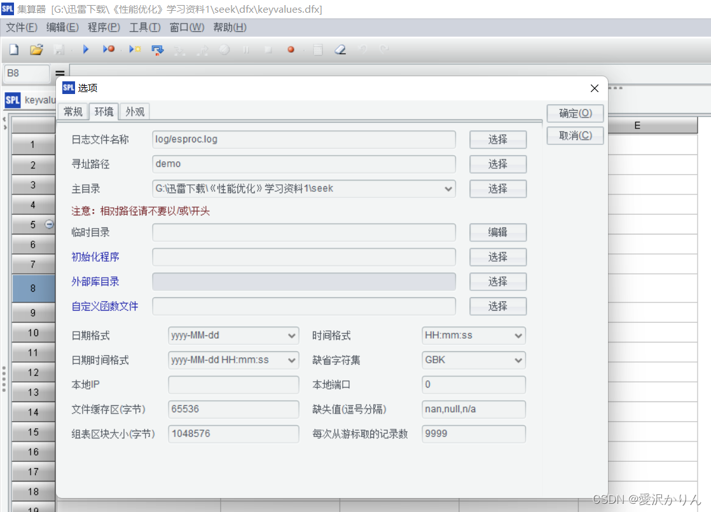Expand the 日期格式 dropdown
This screenshot has width=711, height=512.
(291, 336)
